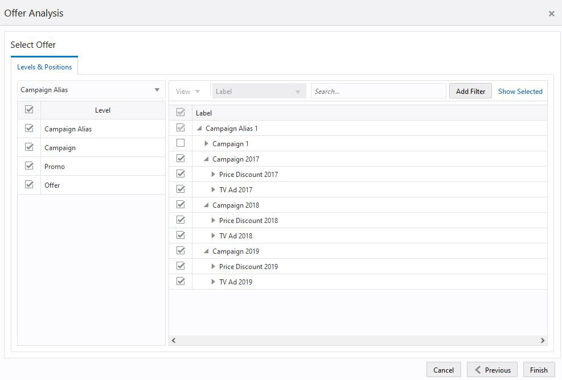562x380 pixels.
Task: Uncheck the Promo level checkbox
Action: (29, 166)
